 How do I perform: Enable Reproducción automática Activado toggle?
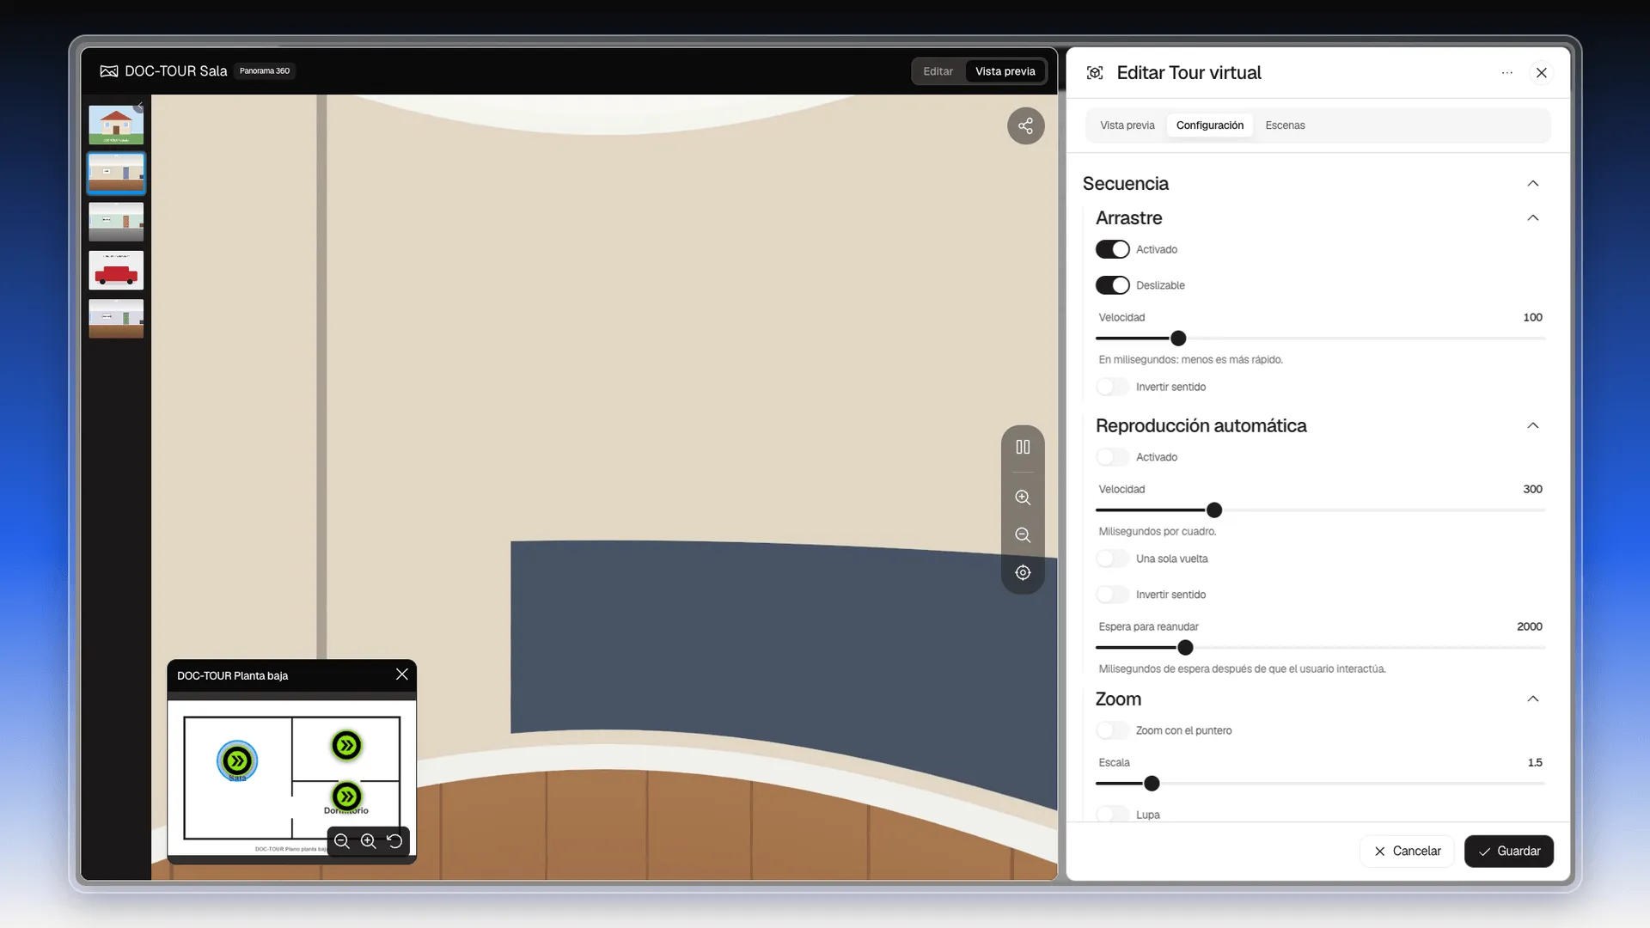pyautogui.click(x=1112, y=457)
